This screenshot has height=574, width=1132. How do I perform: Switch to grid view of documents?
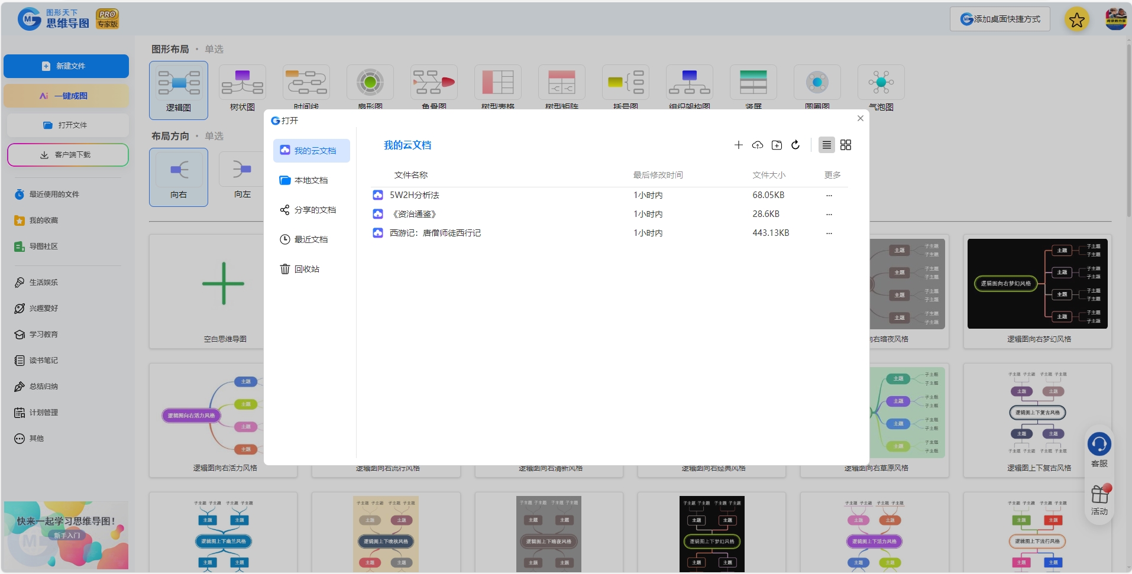[x=846, y=145]
